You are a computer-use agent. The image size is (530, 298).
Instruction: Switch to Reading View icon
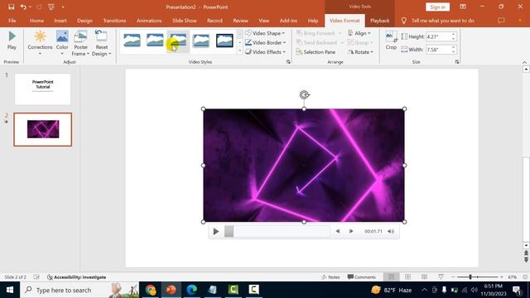coord(424,277)
